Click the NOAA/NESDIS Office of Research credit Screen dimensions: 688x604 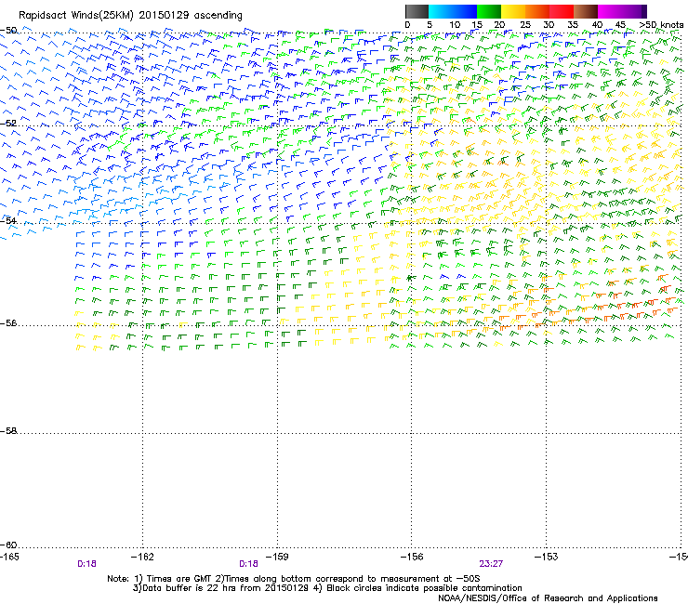tap(548, 598)
